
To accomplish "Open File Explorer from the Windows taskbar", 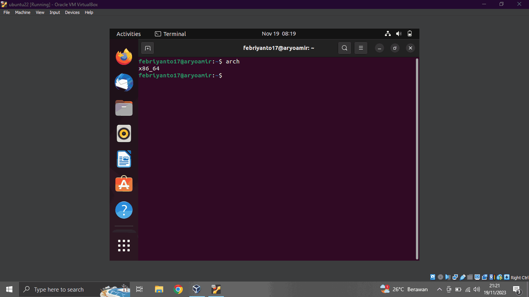I will pos(159,289).
